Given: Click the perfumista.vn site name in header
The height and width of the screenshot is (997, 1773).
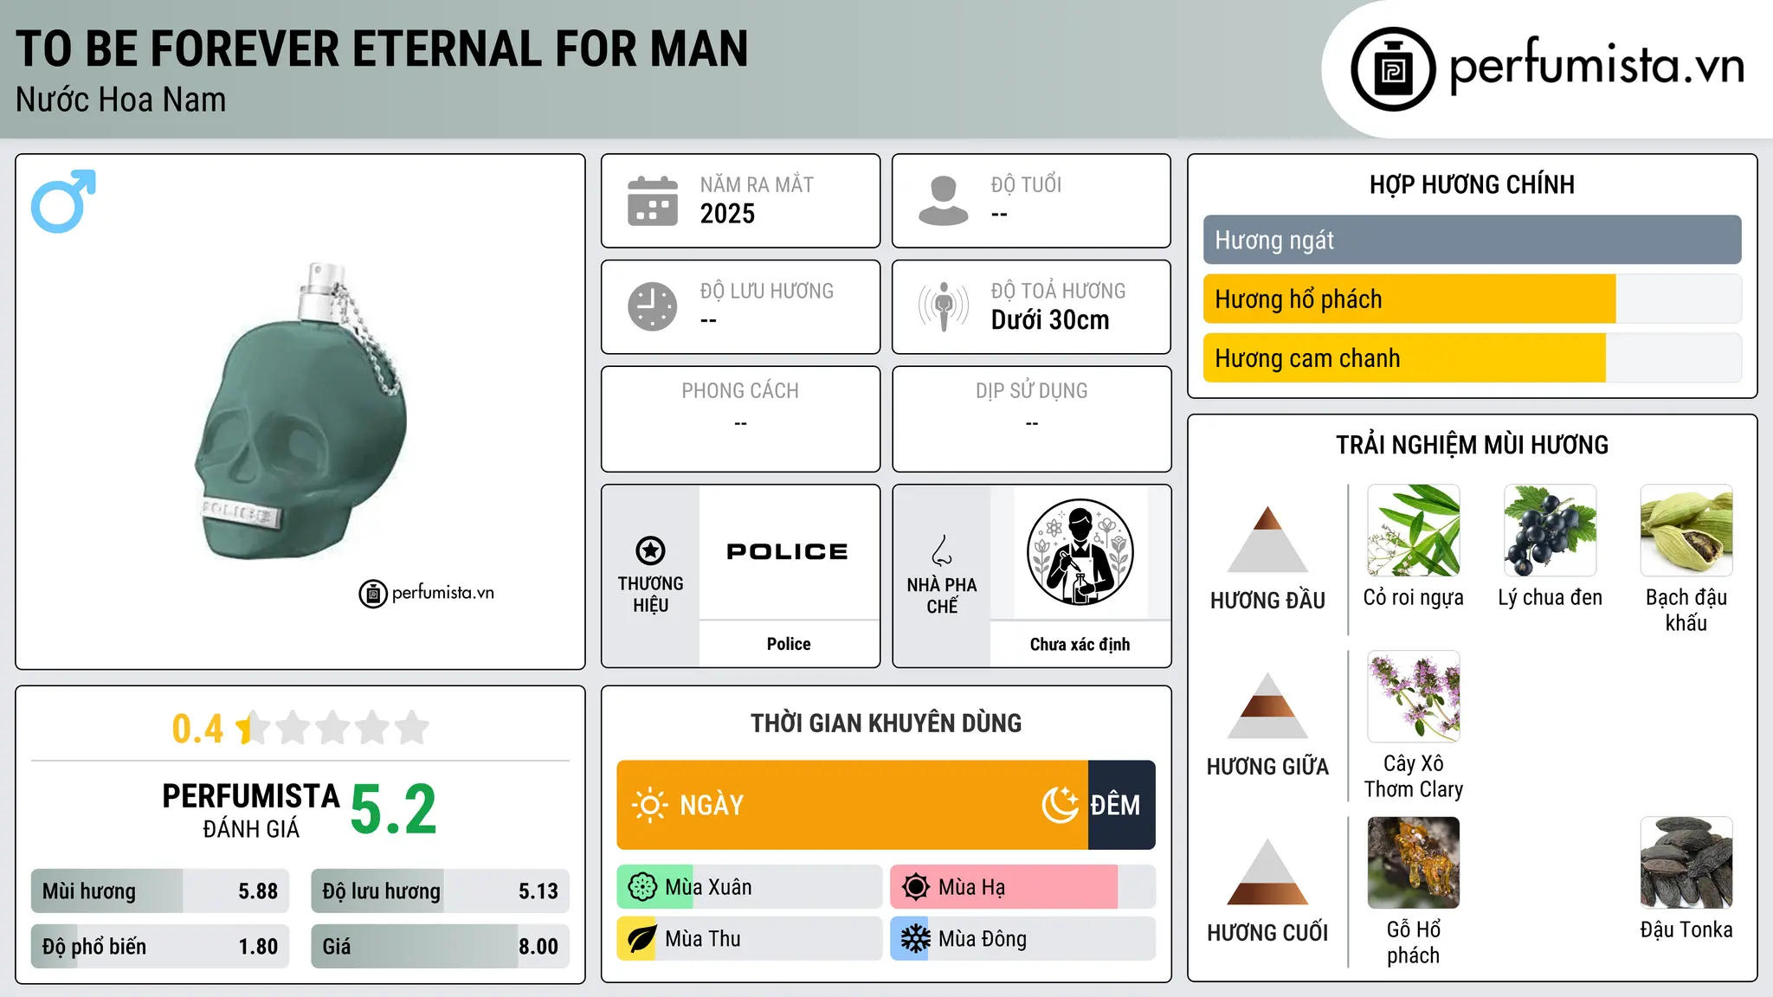Looking at the screenshot, I should point(1596,67).
